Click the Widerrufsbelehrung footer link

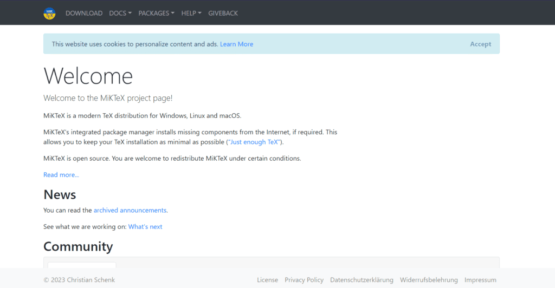click(x=429, y=280)
